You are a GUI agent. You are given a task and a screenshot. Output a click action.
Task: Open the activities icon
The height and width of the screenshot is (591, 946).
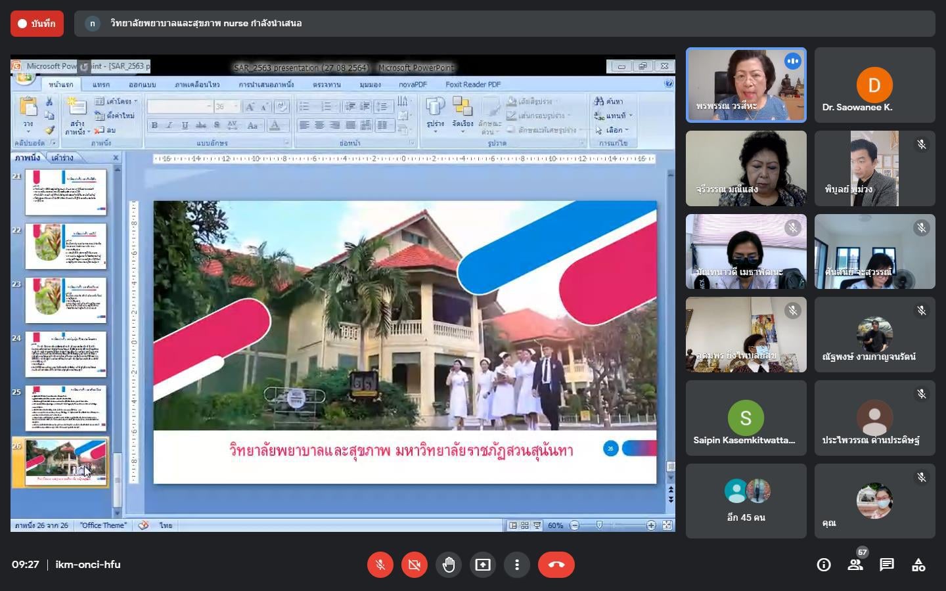pos(918,565)
